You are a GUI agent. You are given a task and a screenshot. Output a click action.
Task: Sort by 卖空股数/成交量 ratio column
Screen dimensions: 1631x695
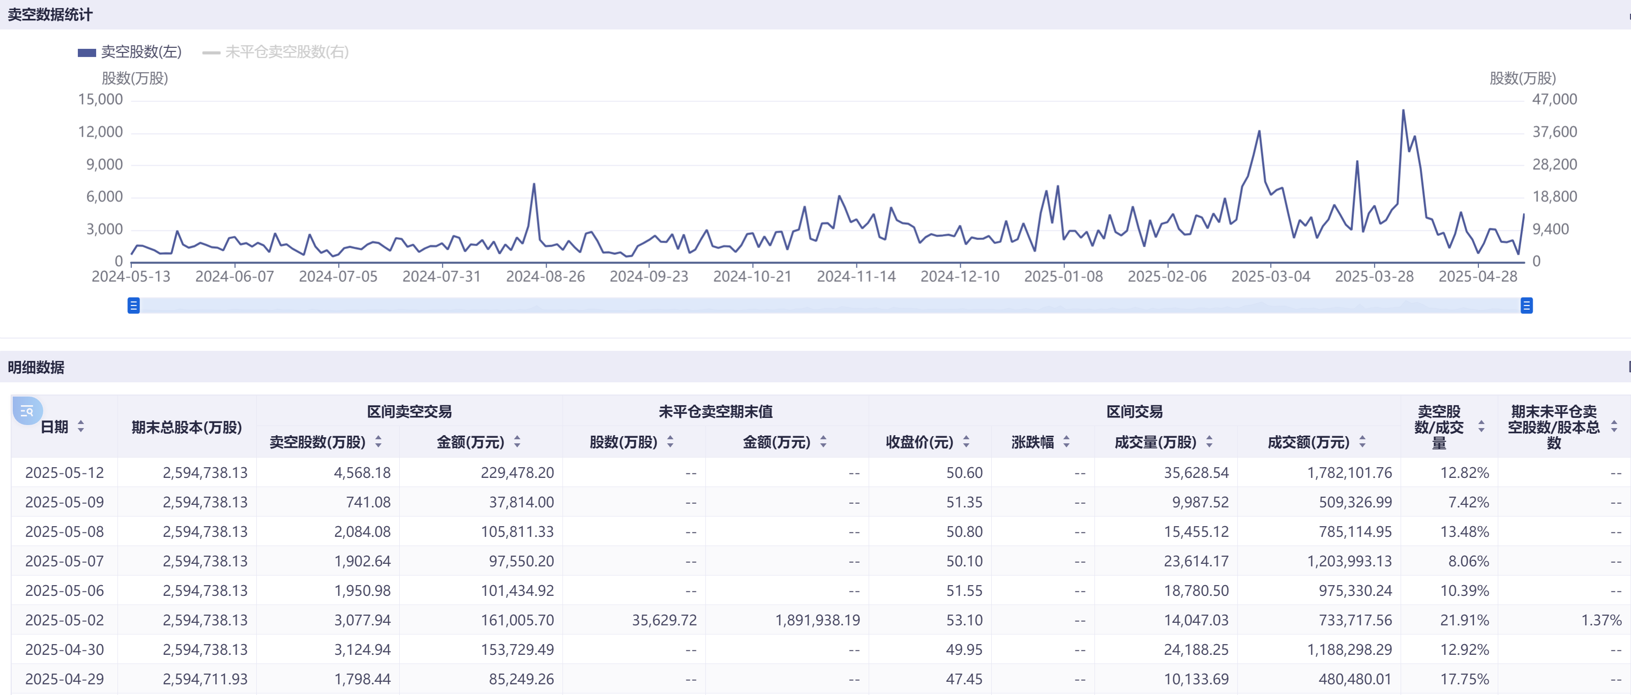coord(1481,427)
